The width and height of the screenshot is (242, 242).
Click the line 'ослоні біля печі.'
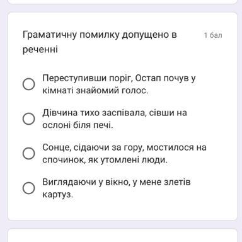[78, 125]
